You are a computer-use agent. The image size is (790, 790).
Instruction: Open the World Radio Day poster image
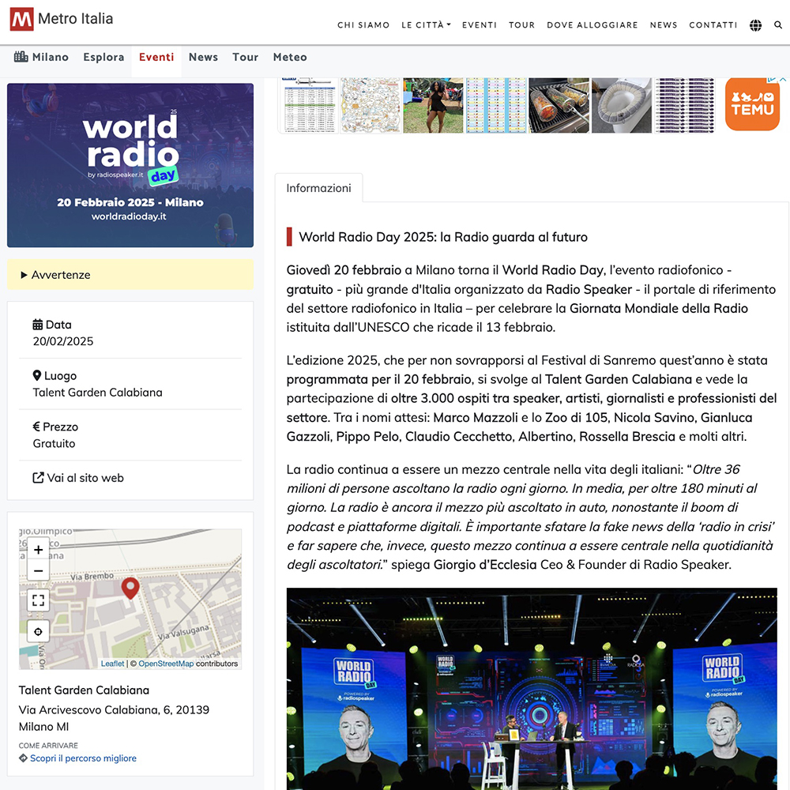tap(130, 165)
